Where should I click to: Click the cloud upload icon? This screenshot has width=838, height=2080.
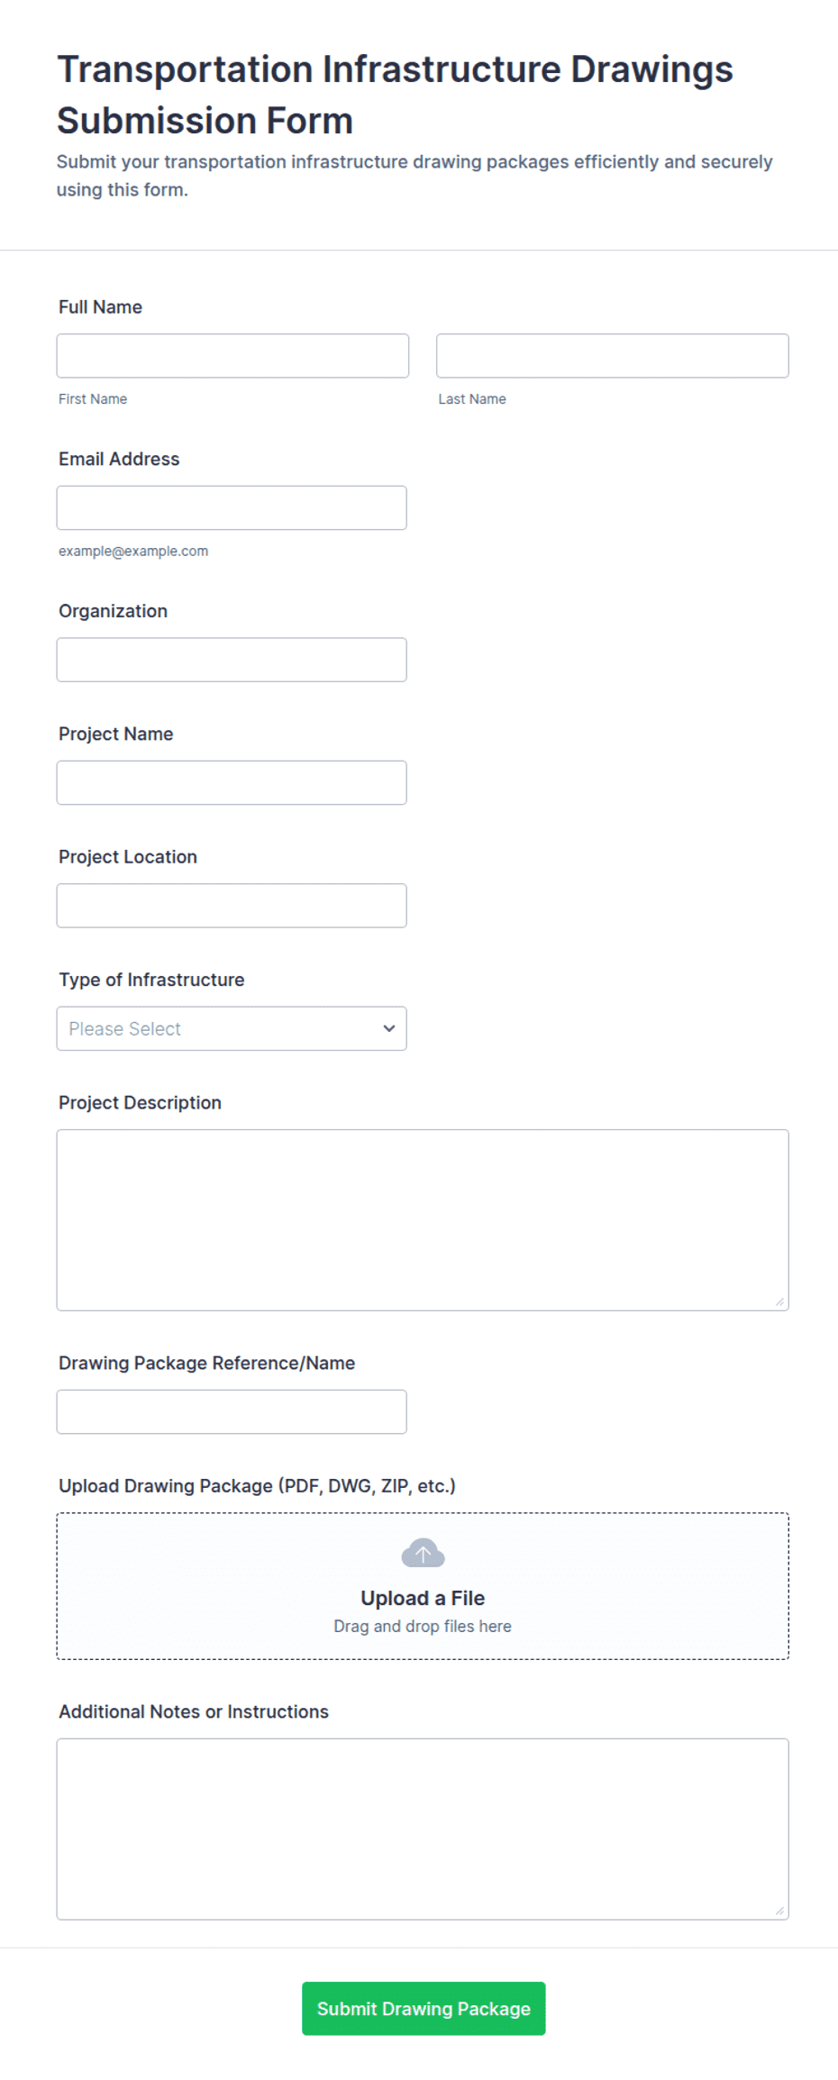(423, 1553)
